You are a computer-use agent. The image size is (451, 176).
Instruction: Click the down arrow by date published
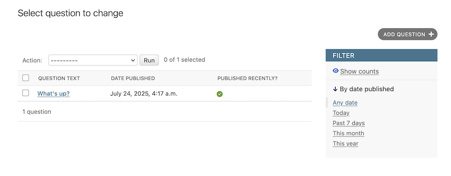(x=335, y=89)
